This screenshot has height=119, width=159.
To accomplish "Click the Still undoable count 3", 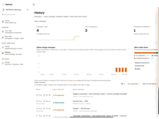I will (86, 30).
